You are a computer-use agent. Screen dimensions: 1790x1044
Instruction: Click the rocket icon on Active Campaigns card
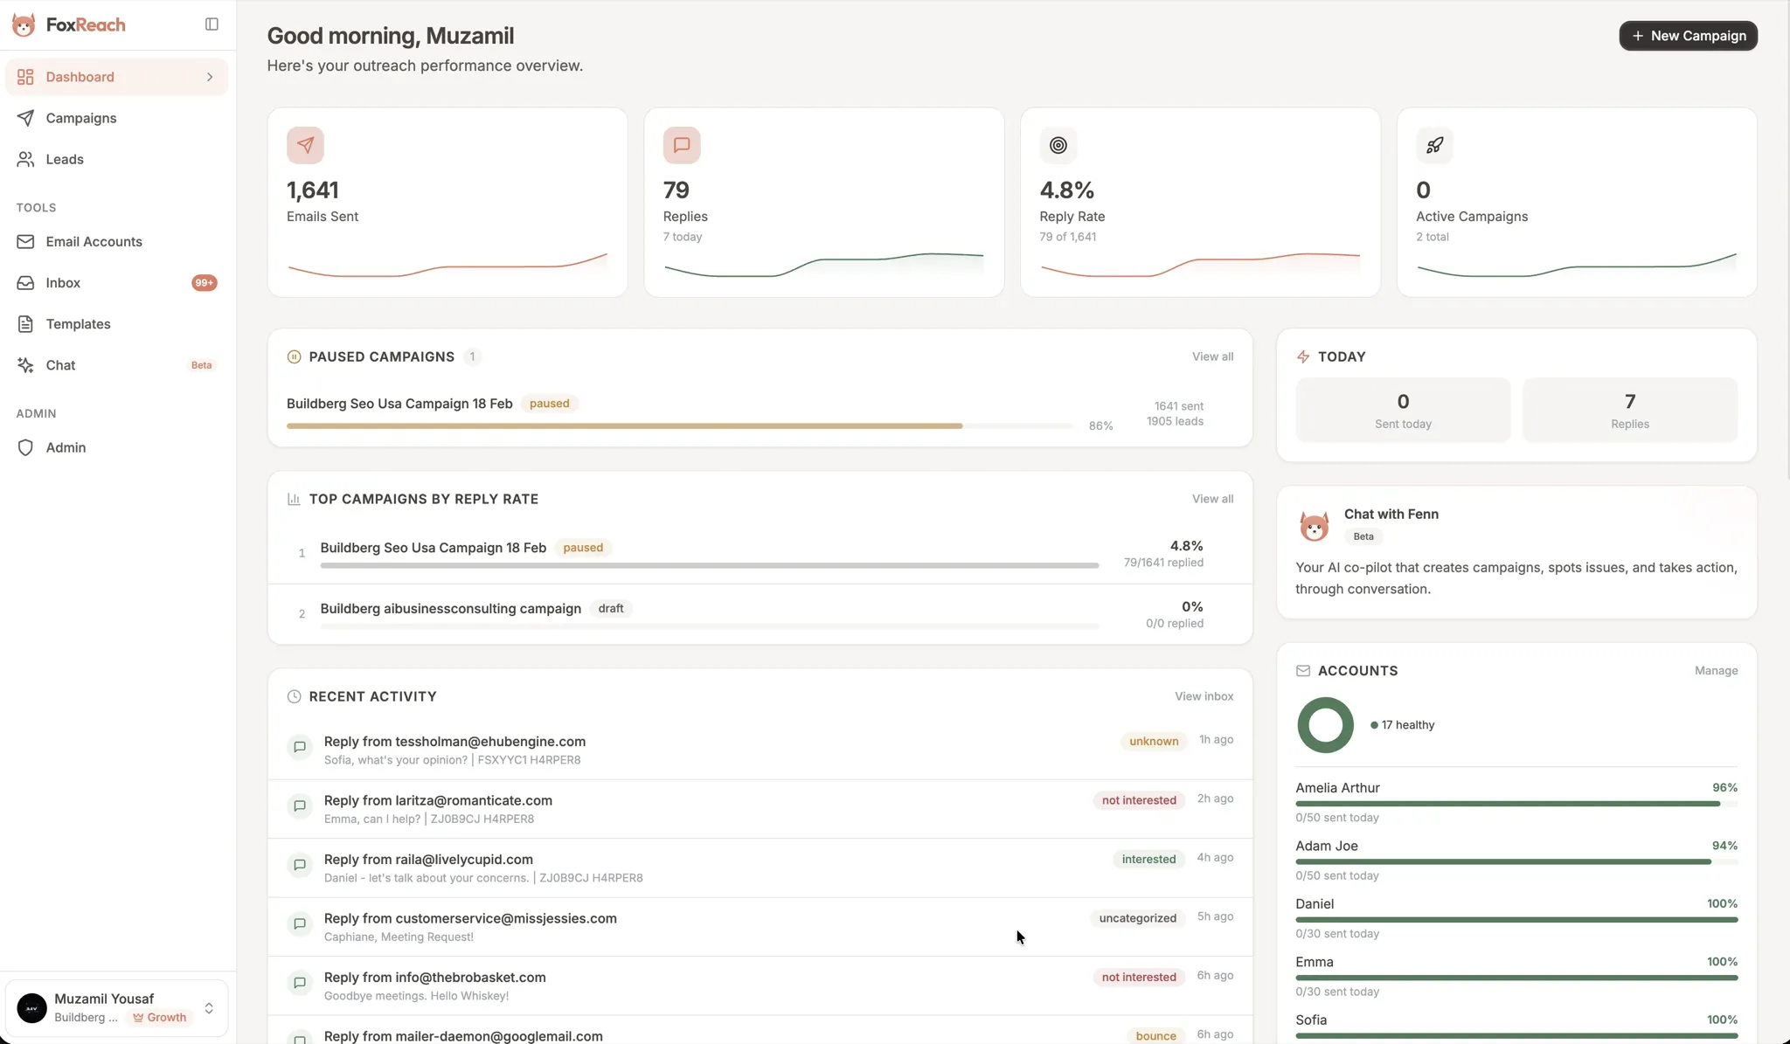pos(1433,144)
